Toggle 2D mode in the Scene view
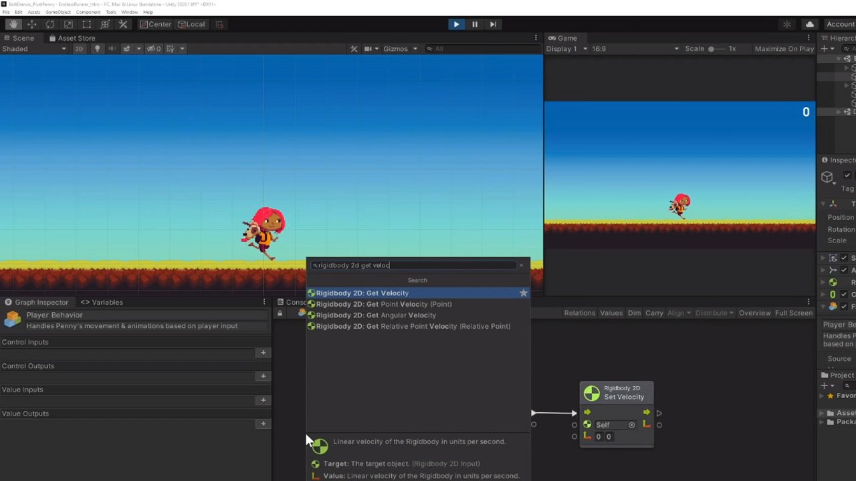 click(x=79, y=48)
